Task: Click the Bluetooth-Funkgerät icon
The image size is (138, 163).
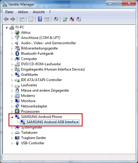Action: tap(17, 54)
